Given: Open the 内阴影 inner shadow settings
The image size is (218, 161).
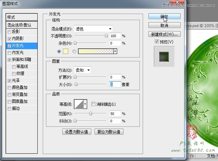Looking at the screenshot, I should pos(18,39).
